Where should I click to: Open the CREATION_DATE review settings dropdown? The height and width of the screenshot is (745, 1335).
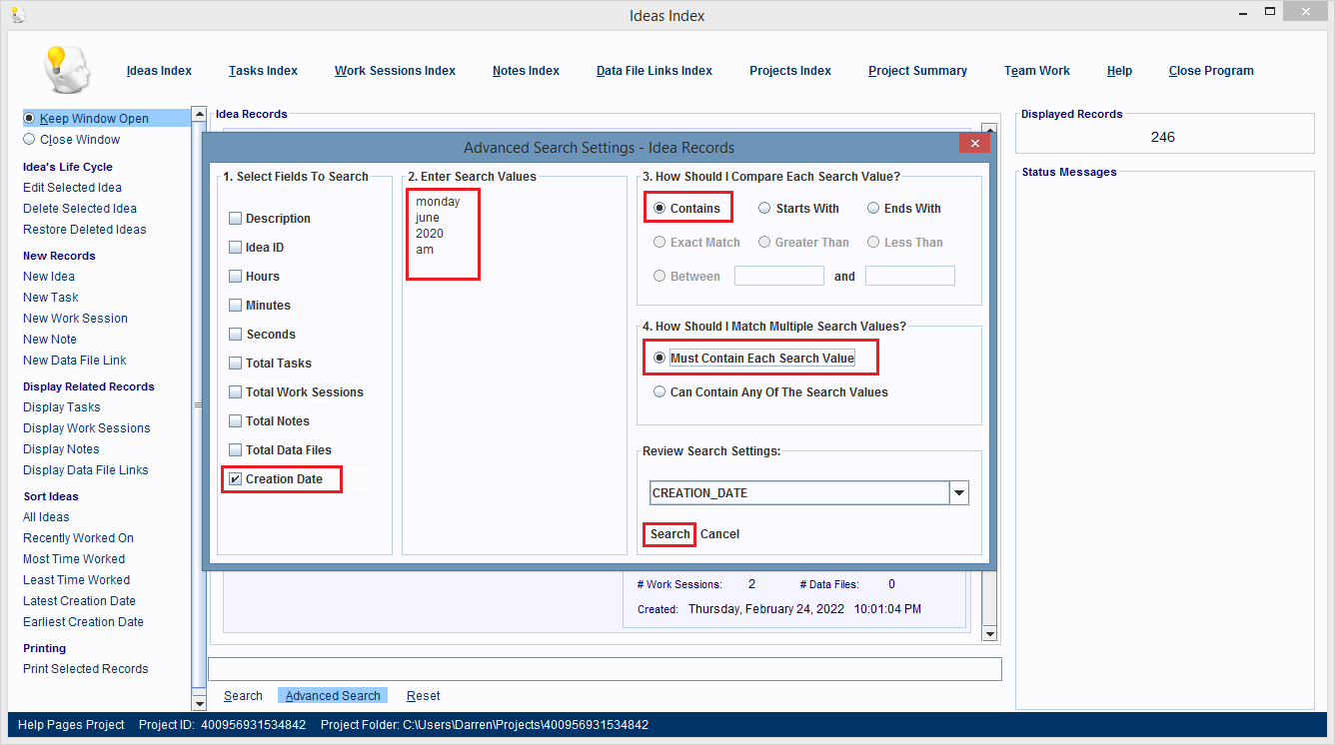(x=959, y=493)
